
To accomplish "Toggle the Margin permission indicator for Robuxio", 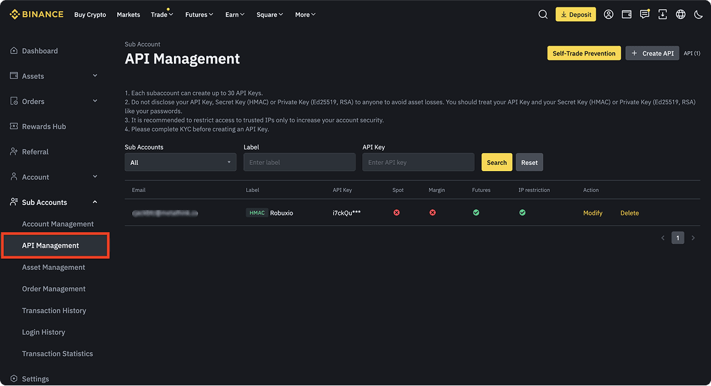I will [433, 212].
